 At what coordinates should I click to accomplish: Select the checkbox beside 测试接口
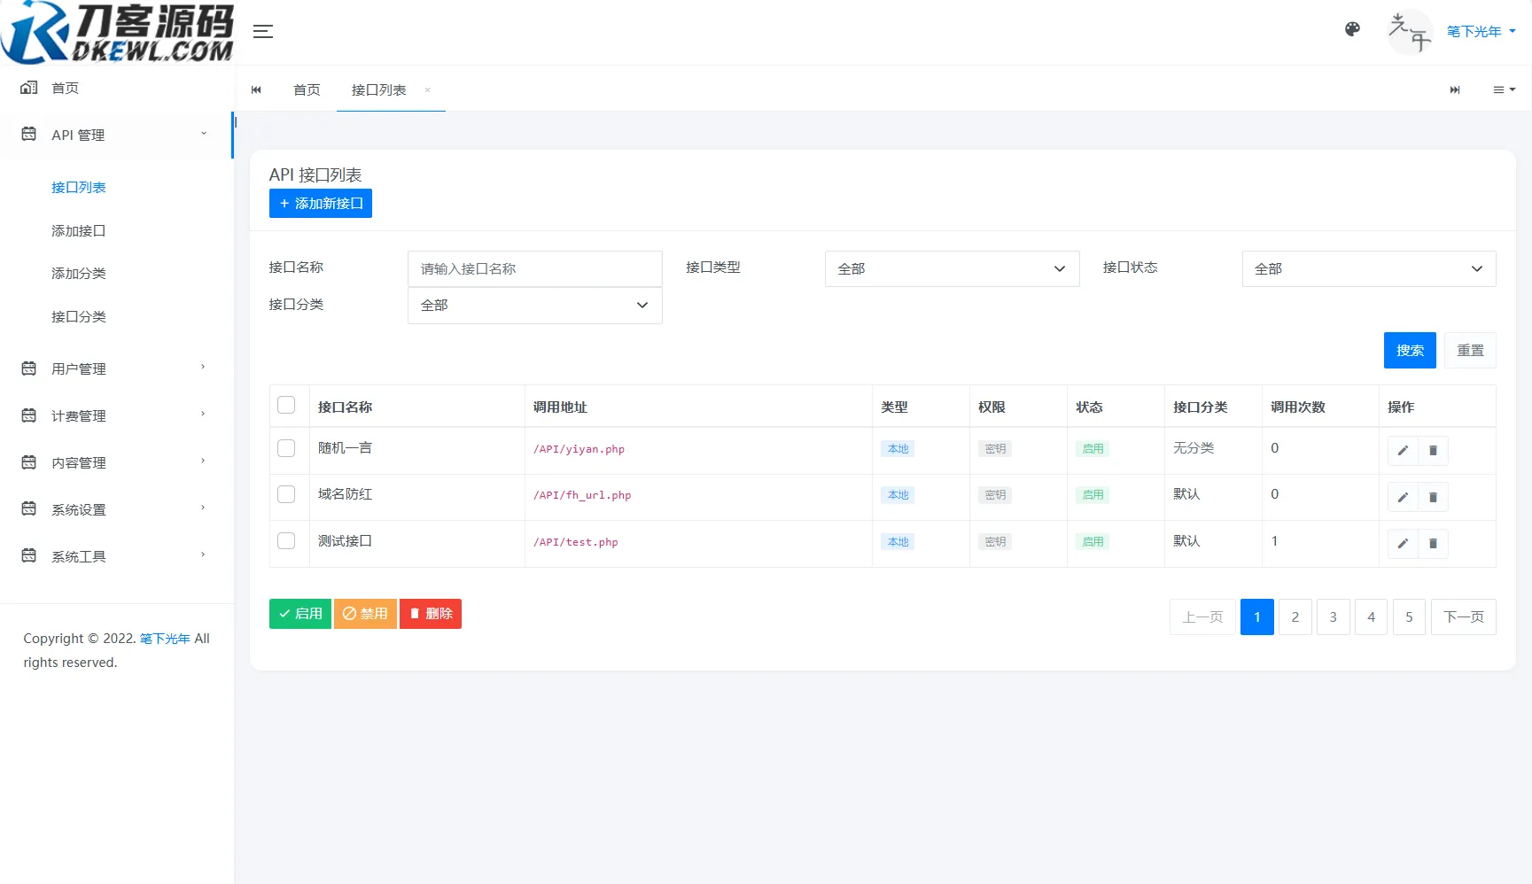(x=286, y=541)
